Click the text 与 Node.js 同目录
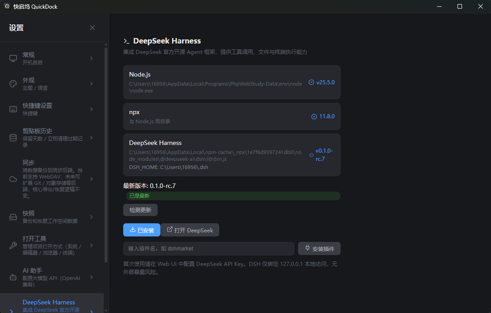Viewport: 491px width, 313px height. pyautogui.click(x=149, y=121)
